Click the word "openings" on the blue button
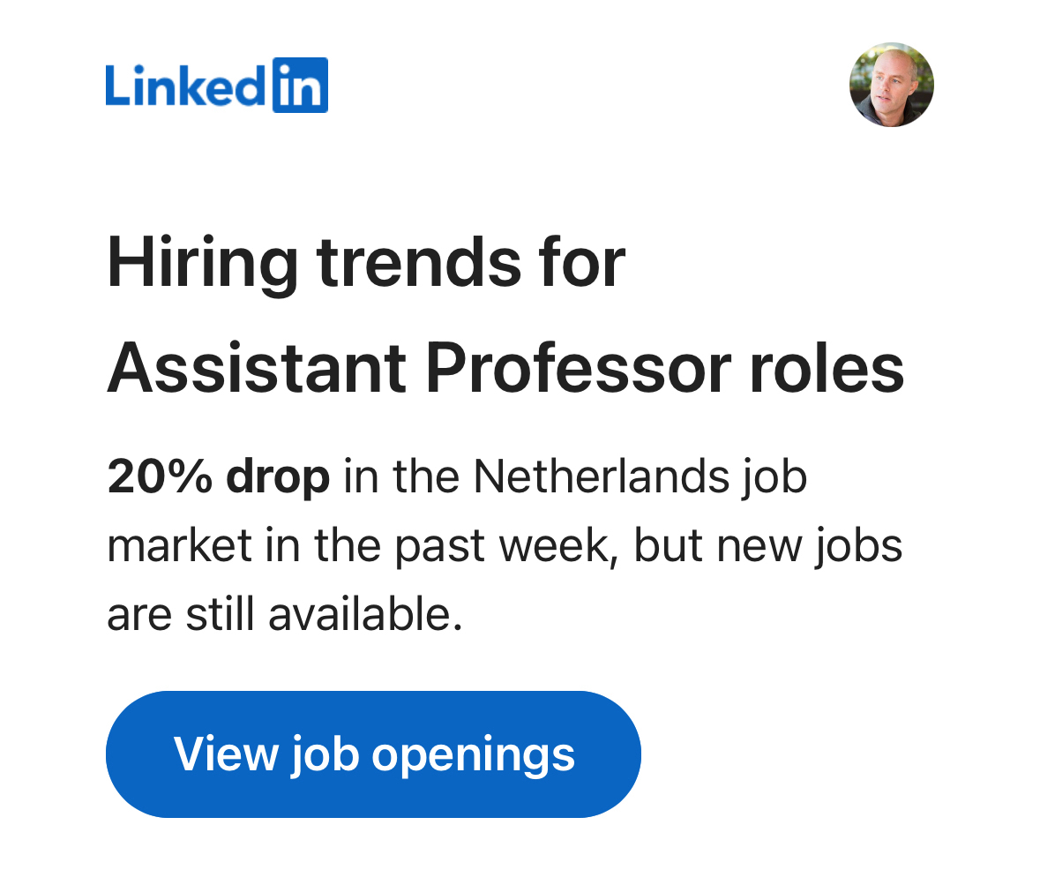The image size is (1040, 885). pos(473,755)
